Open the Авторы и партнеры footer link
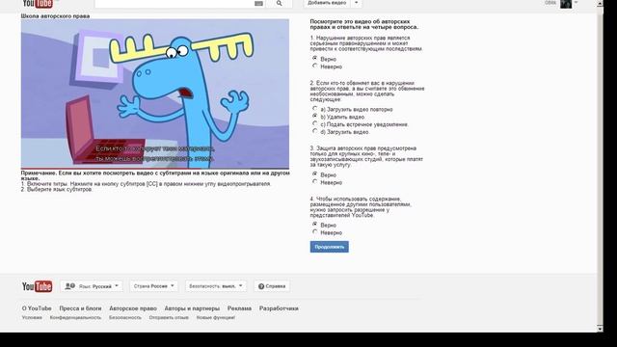The image size is (617, 347). [x=192, y=308]
